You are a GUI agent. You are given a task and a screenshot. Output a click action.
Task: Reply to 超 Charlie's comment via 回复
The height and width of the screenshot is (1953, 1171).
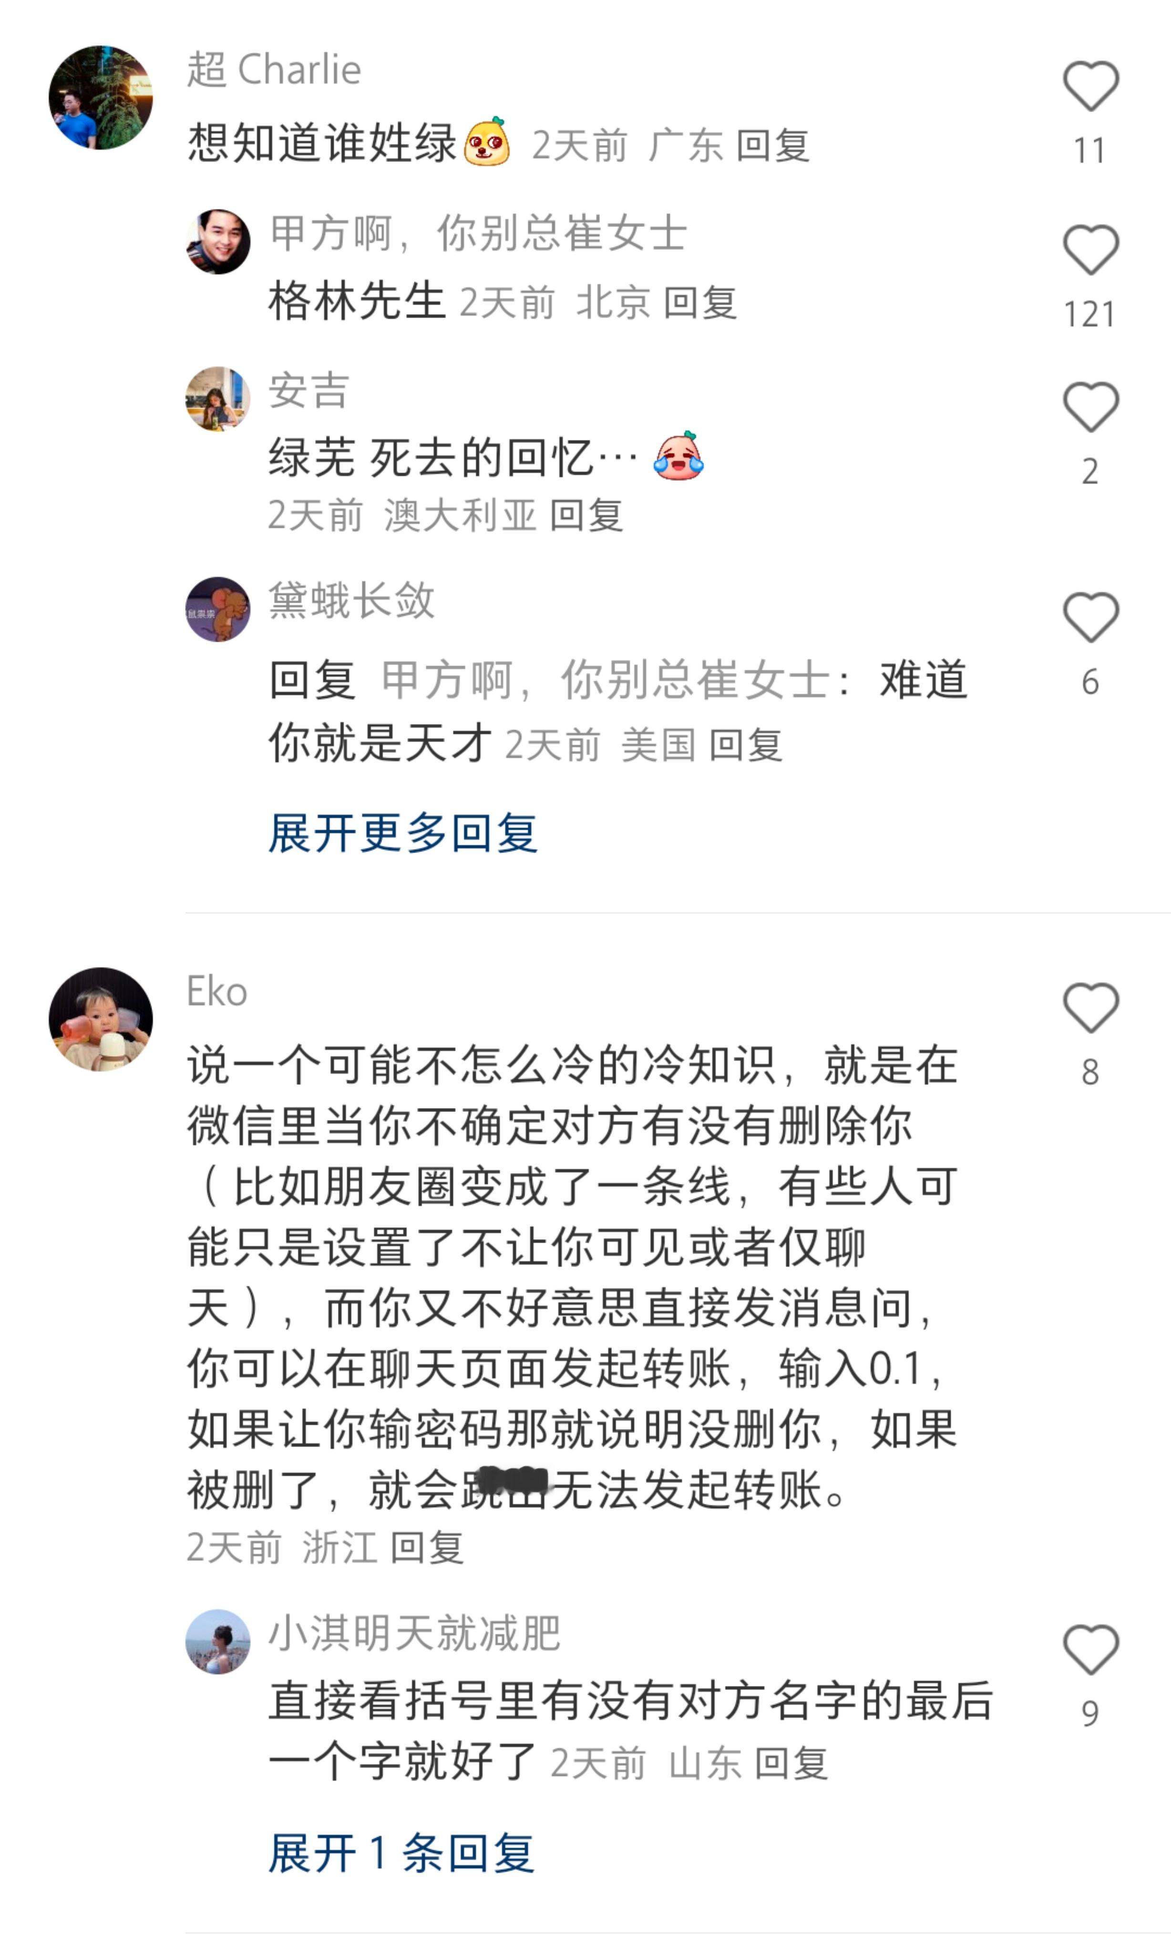click(772, 146)
